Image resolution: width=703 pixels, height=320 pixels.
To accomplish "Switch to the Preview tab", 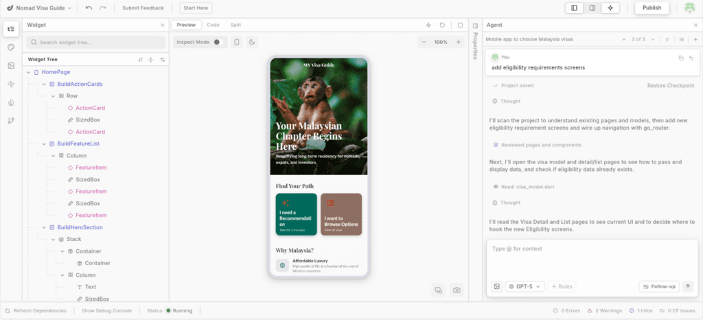I will [186, 25].
